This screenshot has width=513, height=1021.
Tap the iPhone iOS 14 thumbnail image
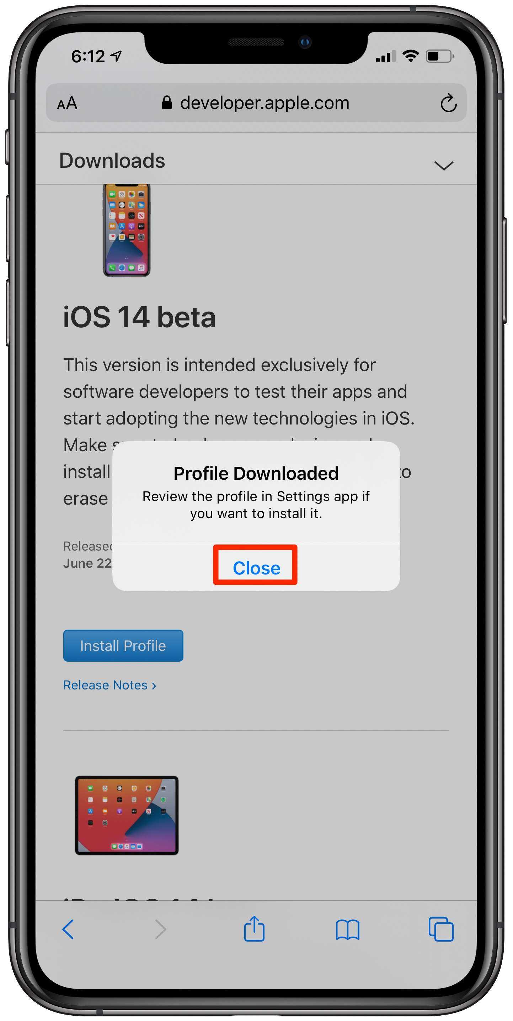(x=127, y=230)
